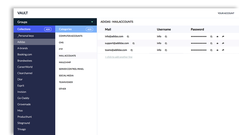Image resolution: width=239 pixels, height=135 pixels.
Task: Copy password for info@adidas.com
Action: coord(211,36)
